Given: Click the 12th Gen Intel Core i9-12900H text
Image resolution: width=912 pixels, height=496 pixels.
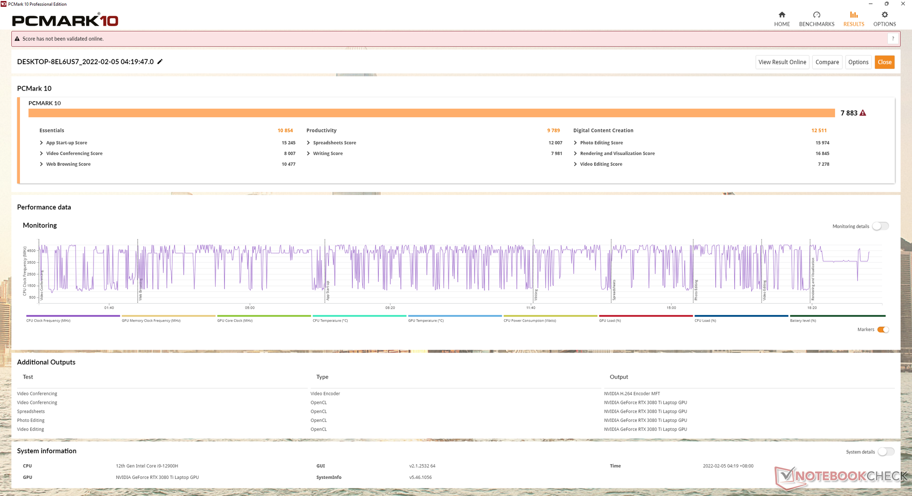Looking at the screenshot, I should [147, 466].
